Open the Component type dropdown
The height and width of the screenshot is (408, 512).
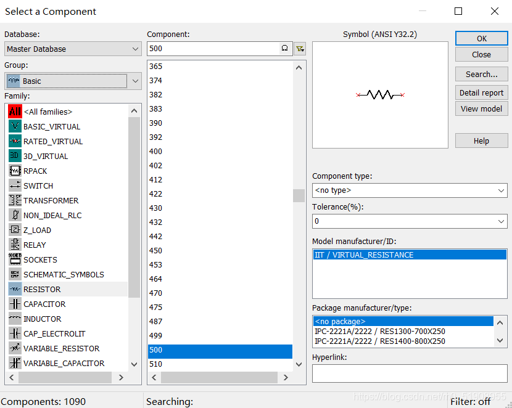tap(410, 190)
